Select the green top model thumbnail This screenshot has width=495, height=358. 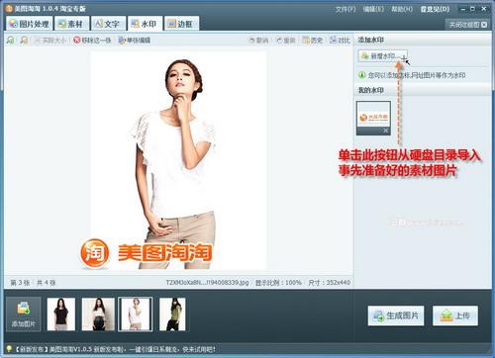coord(172,314)
